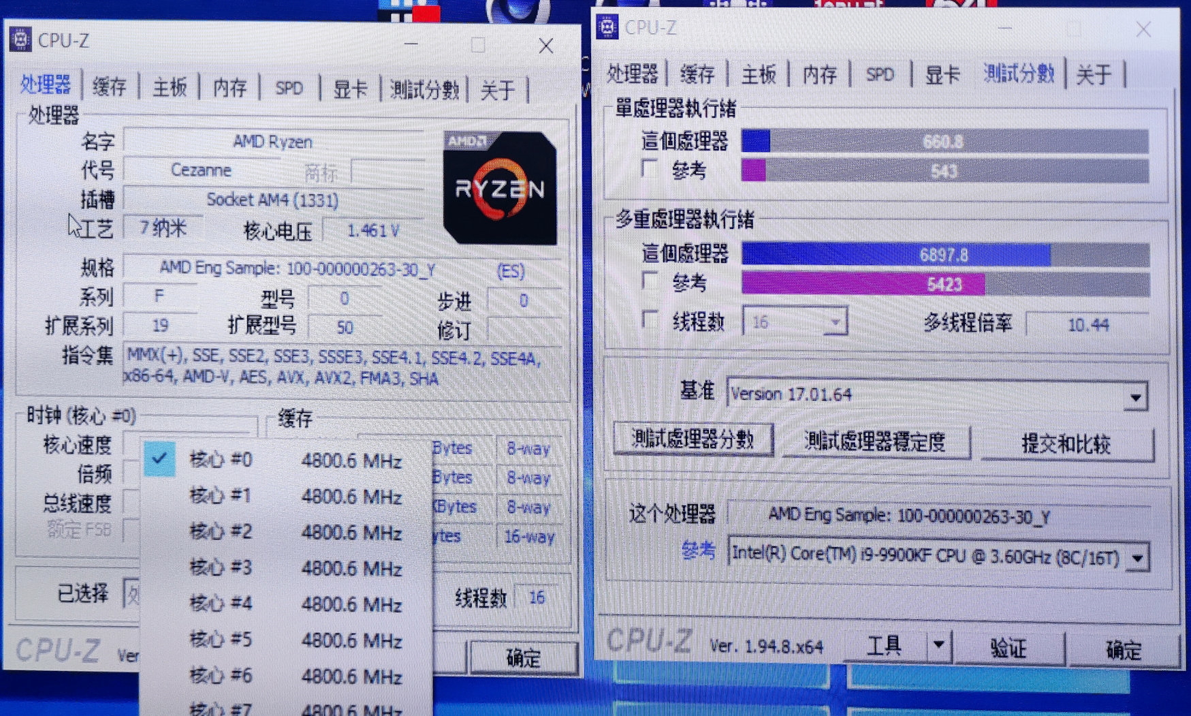Minimize the right CPU-Z window
The image size is (1191, 716).
tap(1006, 28)
